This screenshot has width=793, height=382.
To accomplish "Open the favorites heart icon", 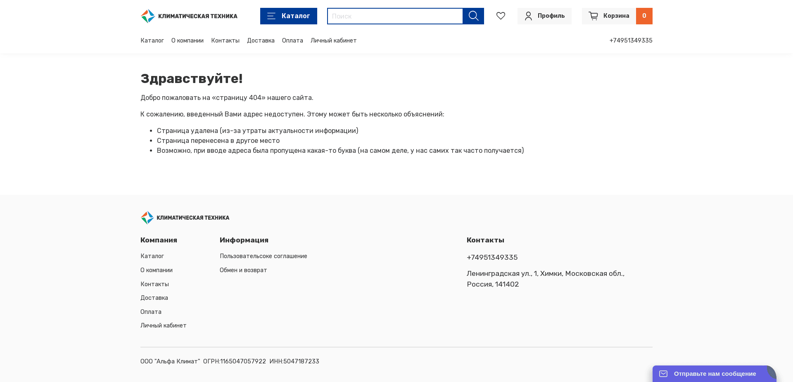I will tap(501, 16).
